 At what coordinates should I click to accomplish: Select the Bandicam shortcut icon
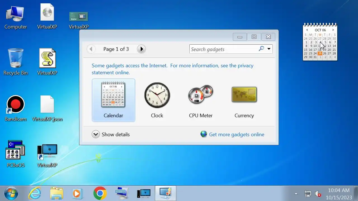(16, 108)
